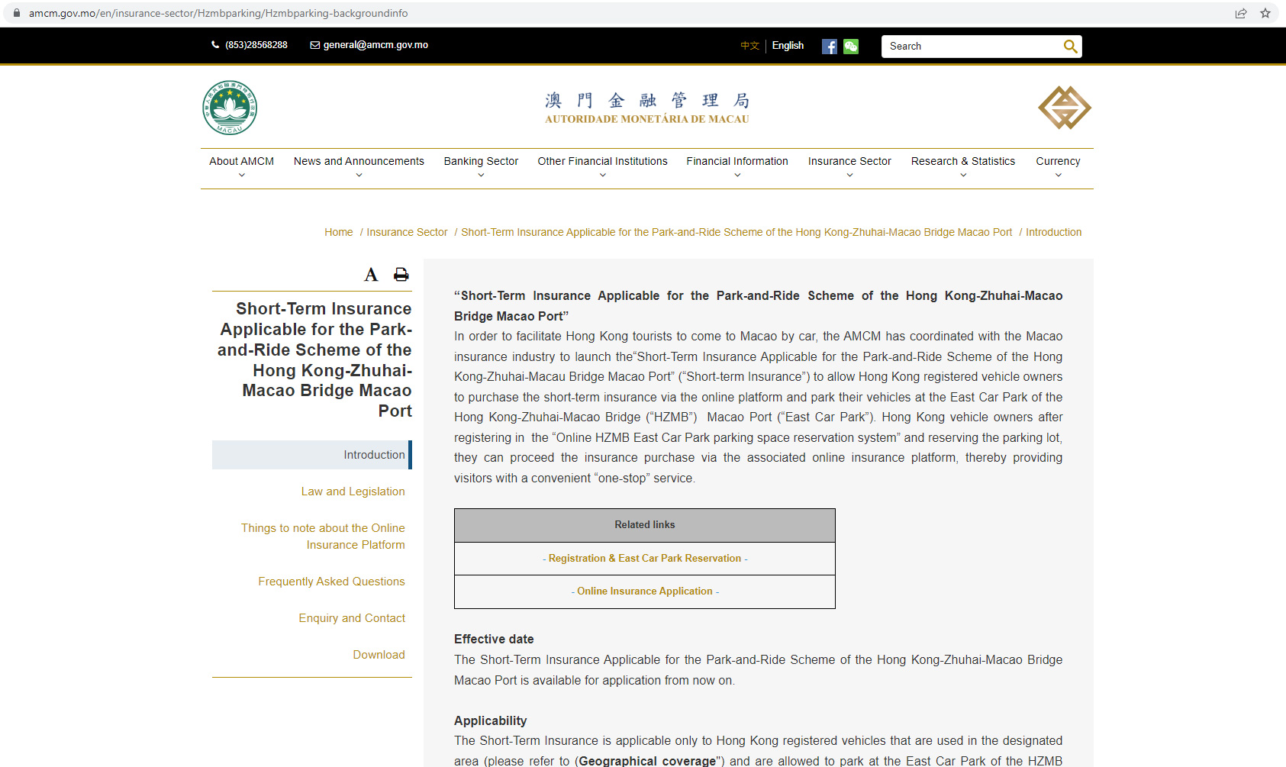Bookmark page with the star icon
Screen dimensions: 1286x767
click(x=1265, y=13)
